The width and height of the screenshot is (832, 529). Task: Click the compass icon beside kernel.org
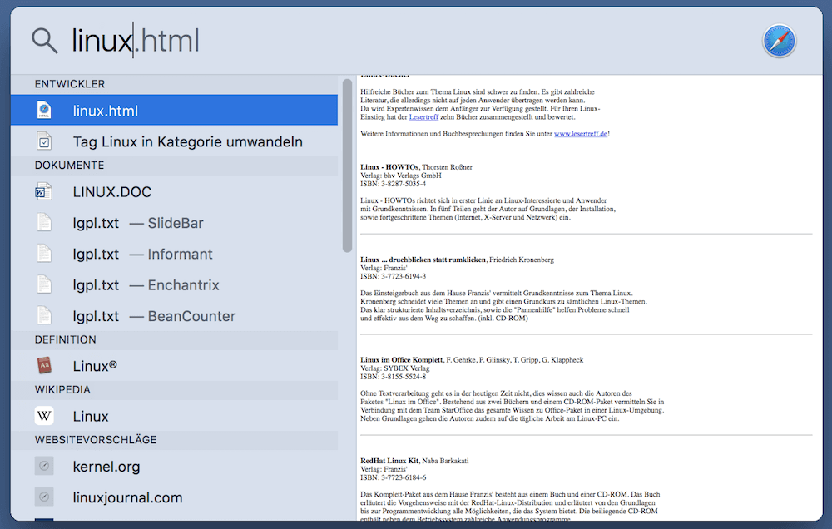45,466
